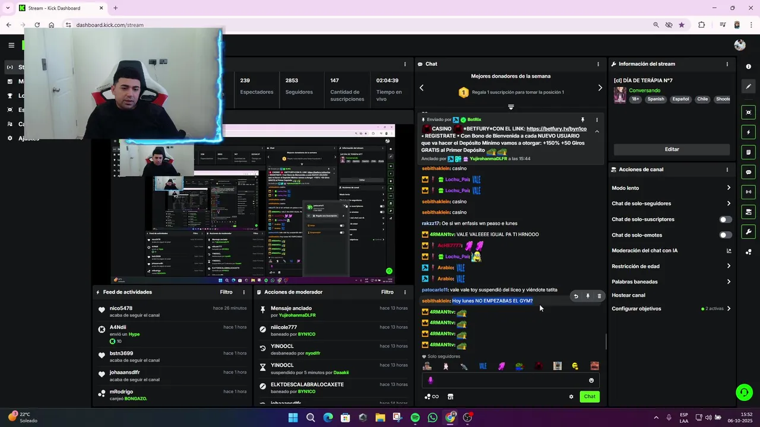Viewport: 760px width, 427px height.
Task: Open the green headset support button
Action: pos(744,392)
